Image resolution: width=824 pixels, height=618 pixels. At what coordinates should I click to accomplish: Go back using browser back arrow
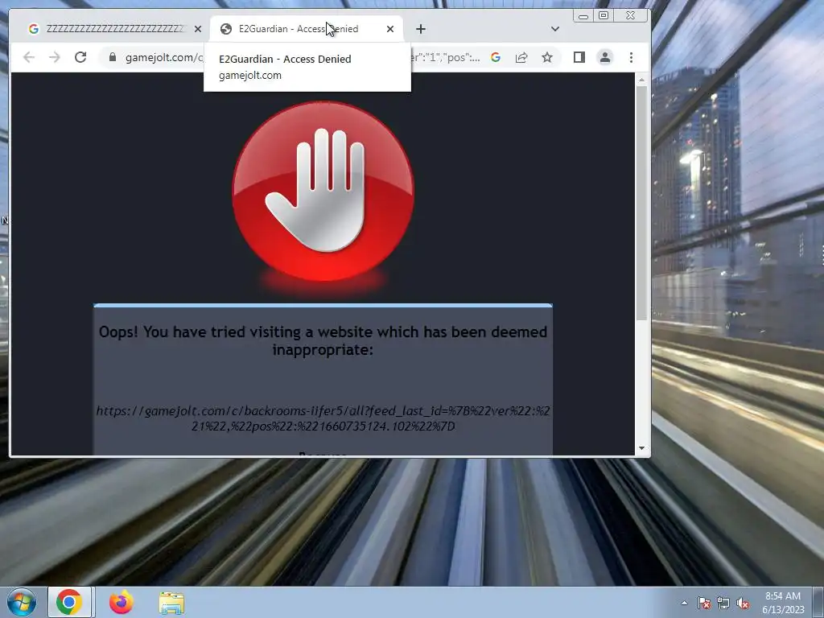coord(29,57)
